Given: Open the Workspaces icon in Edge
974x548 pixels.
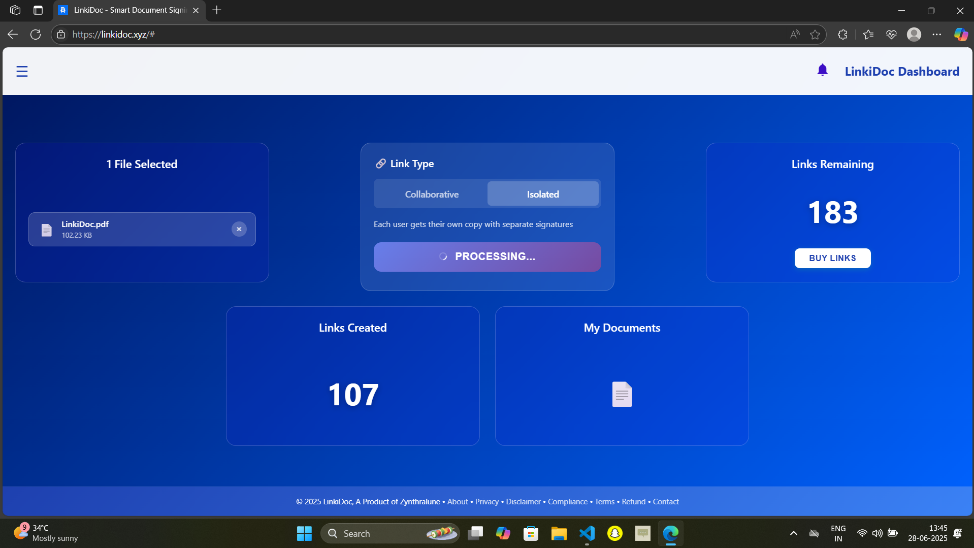Looking at the screenshot, I should click(x=15, y=10).
